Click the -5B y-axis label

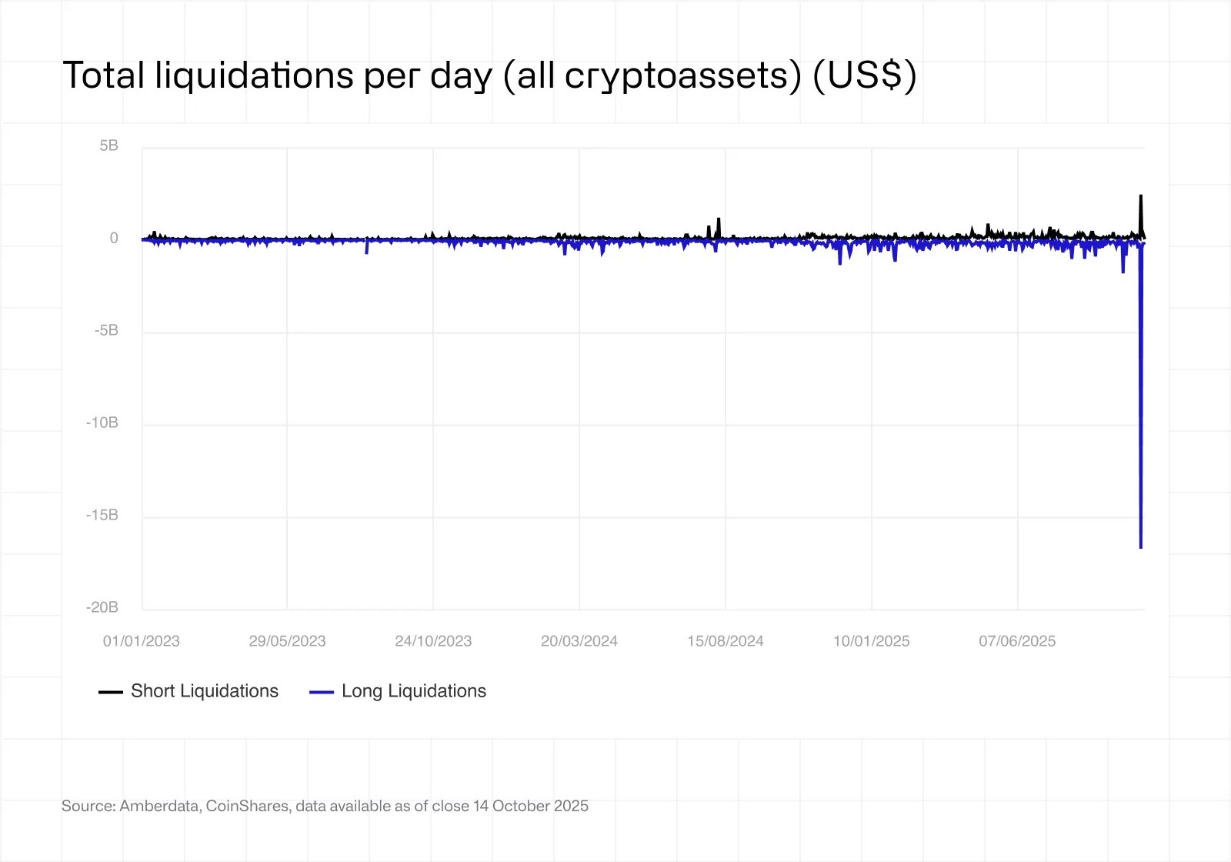click(x=106, y=331)
